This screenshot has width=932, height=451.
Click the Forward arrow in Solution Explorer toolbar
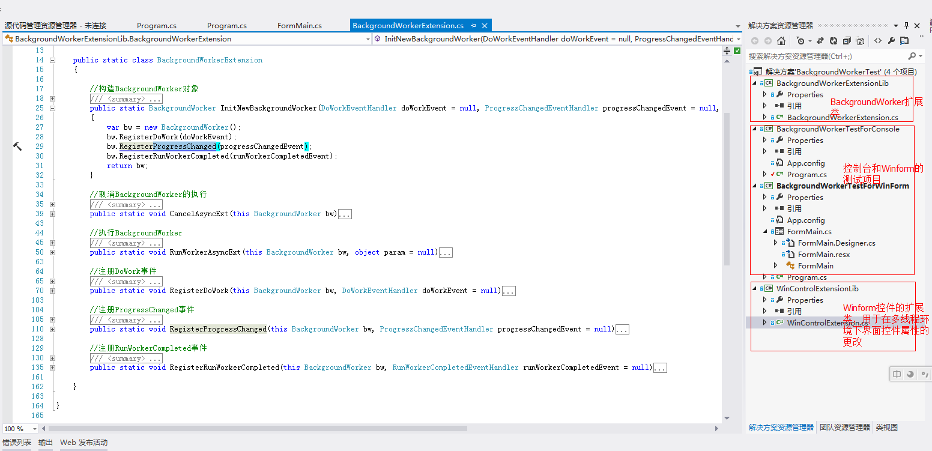click(x=768, y=41)
